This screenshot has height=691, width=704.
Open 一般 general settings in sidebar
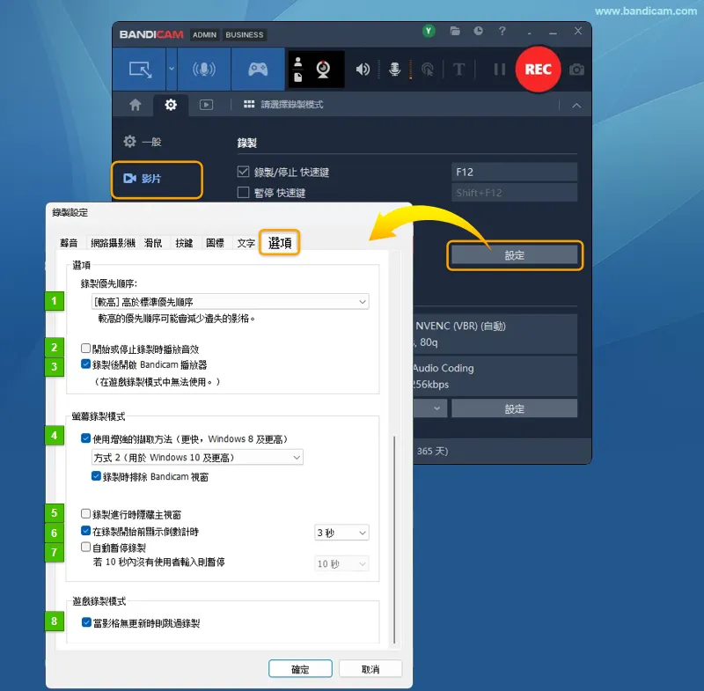pyautogui.click(x=143, y=142)
